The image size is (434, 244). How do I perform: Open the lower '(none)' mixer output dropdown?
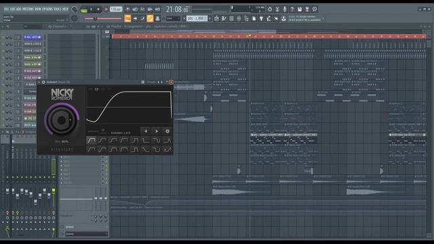86,234
